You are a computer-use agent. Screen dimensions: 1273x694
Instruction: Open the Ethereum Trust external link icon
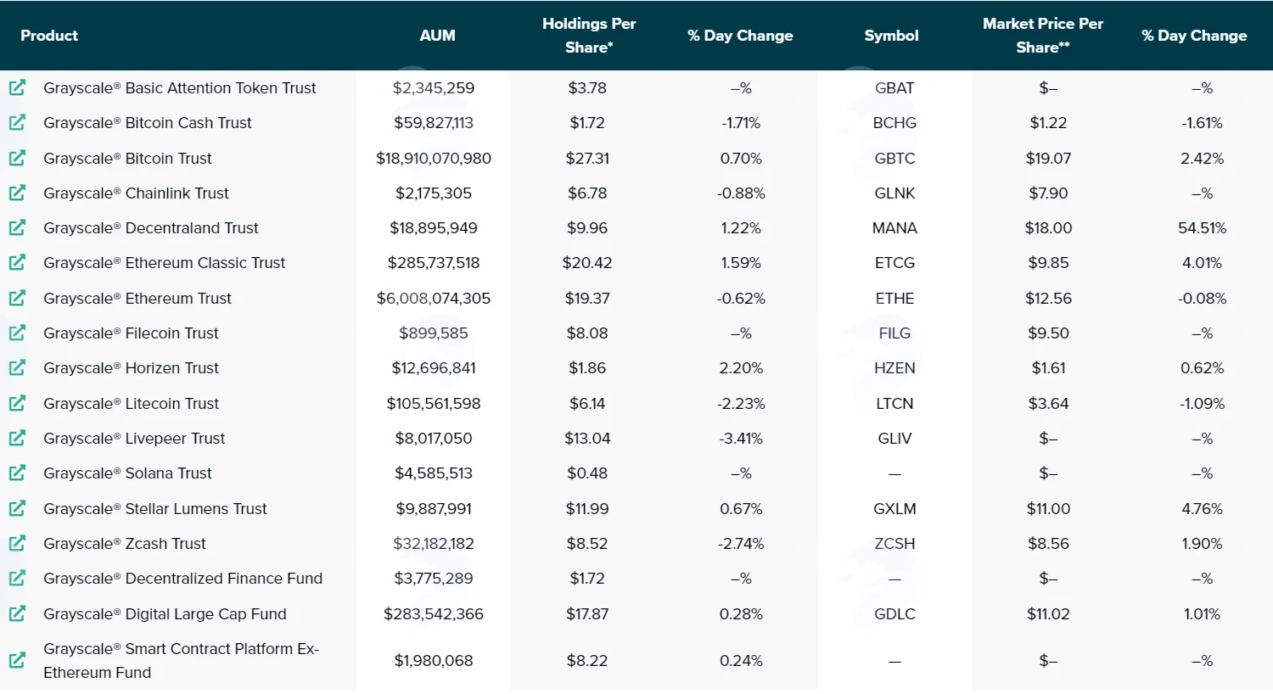point(17,298)
